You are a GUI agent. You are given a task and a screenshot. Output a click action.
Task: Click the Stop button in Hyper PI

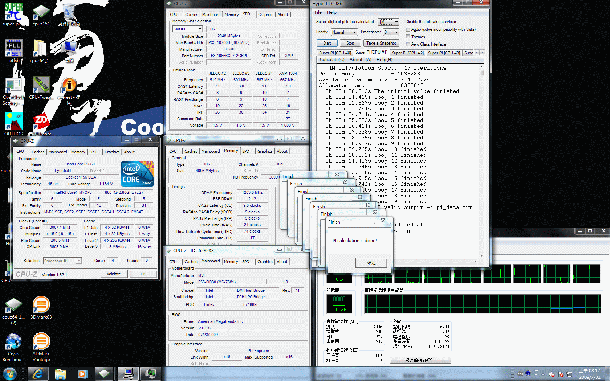tap(350, 43)
